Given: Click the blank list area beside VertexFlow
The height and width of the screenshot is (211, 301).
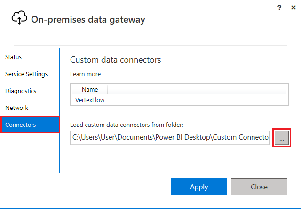Looking at the screenshot, I should point(198,100).
